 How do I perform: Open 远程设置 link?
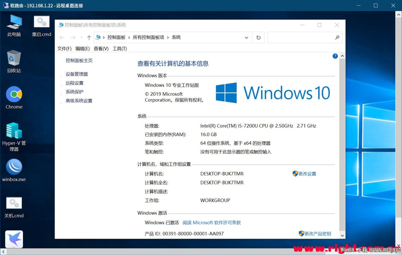click(74, 83)
